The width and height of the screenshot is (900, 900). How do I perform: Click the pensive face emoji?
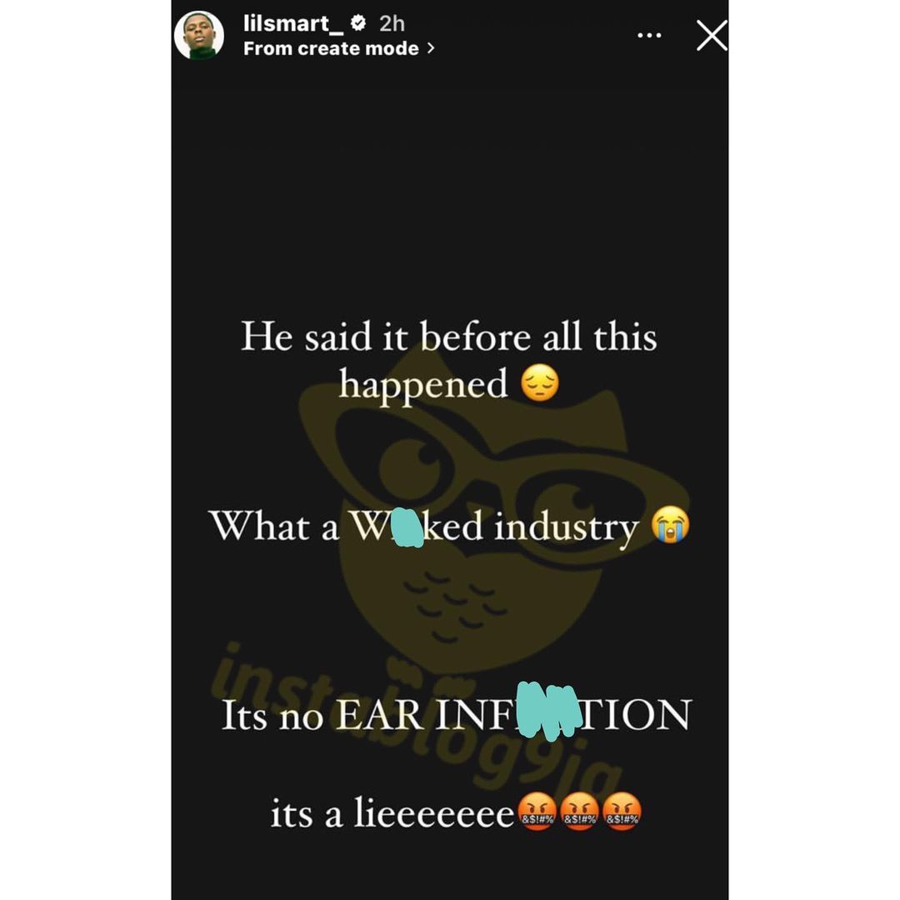click(539, 384)
